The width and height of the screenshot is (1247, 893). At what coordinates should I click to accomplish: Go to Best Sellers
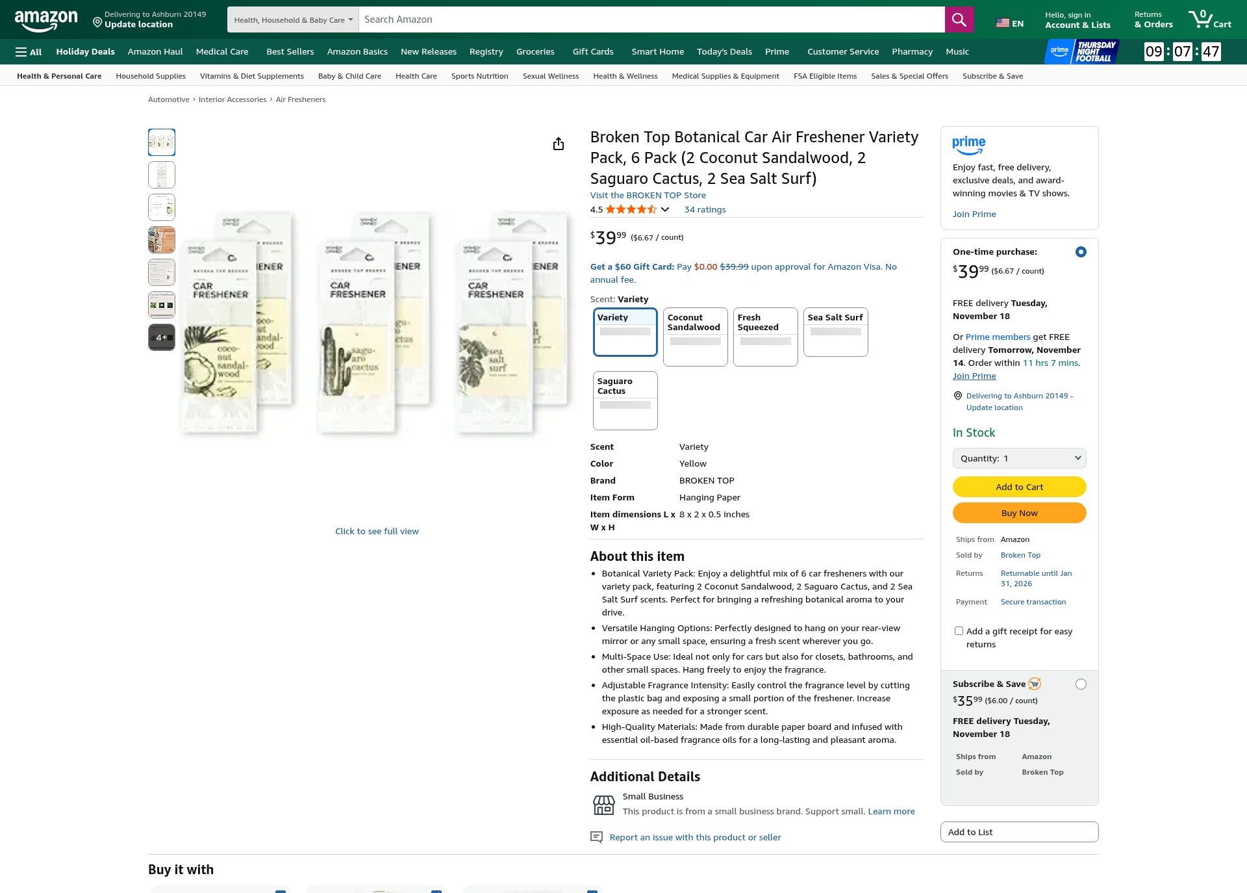[x=290, y=52]
